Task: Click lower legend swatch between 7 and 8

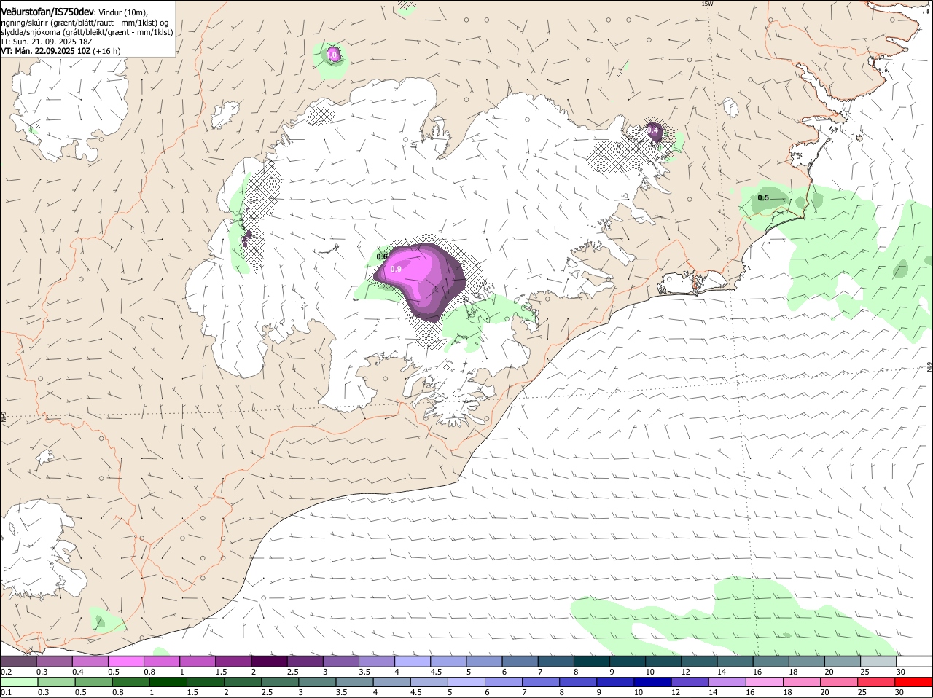Action: pyautogui.click(x=542, y=683)
